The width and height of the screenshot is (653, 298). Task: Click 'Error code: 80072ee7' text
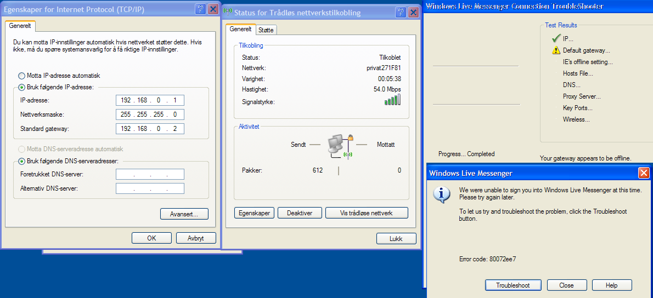tap(488, 259)
